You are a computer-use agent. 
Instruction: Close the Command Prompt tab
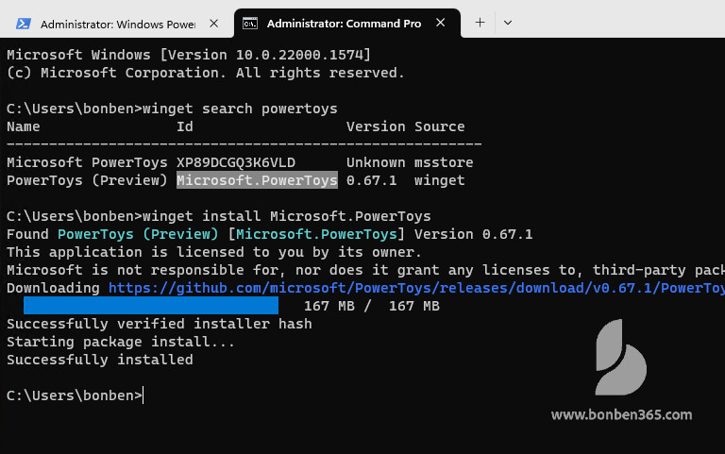point(441,23)
